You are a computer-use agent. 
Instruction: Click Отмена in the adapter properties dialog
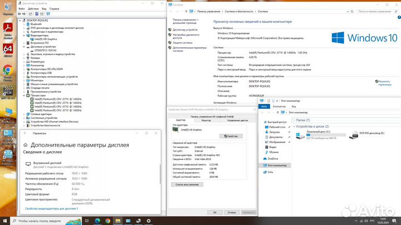232,212
